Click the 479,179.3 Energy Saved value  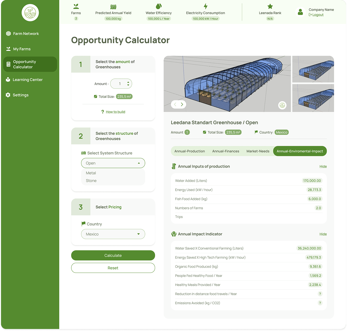click(314, 257)
